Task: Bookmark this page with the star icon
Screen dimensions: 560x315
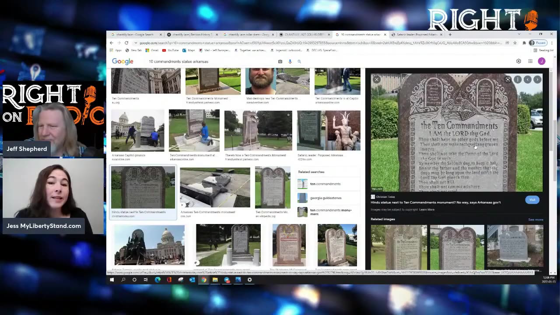Action: click(x=515, y=43)
